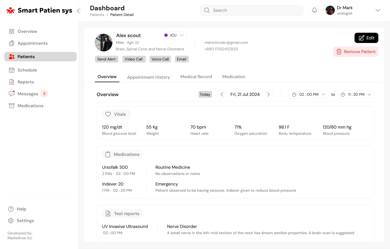Click the Schedule calendar icon
Screen dimensions: 390x249
click(x=11, y=70)
